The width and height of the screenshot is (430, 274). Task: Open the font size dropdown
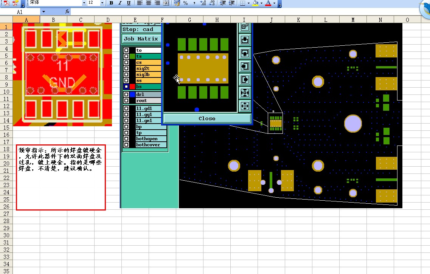[102, 3]
